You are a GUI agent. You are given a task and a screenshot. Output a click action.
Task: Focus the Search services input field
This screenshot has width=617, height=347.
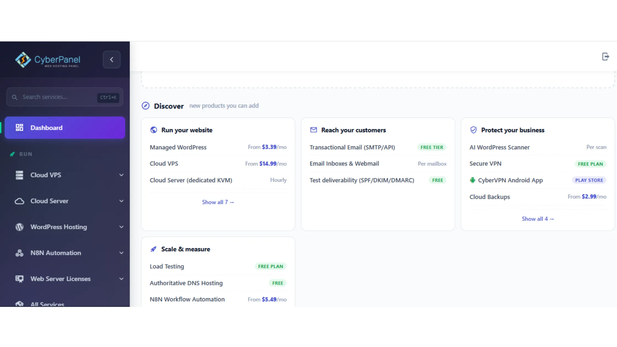65,97
